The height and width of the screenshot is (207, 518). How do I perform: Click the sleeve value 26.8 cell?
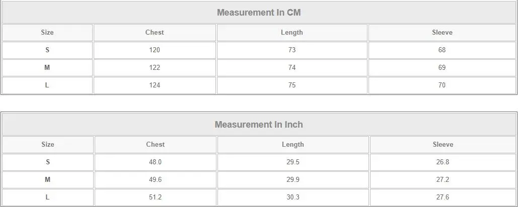pyautogui.click(x=443, y=162)
